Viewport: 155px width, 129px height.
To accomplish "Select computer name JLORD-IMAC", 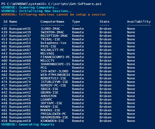I will point(50,29).
